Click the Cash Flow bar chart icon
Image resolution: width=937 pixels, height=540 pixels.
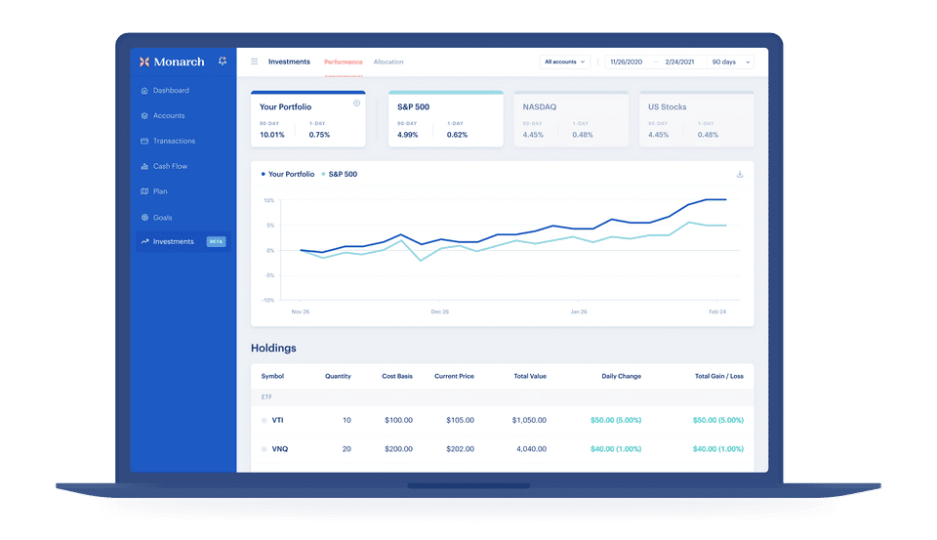(144, 166)
